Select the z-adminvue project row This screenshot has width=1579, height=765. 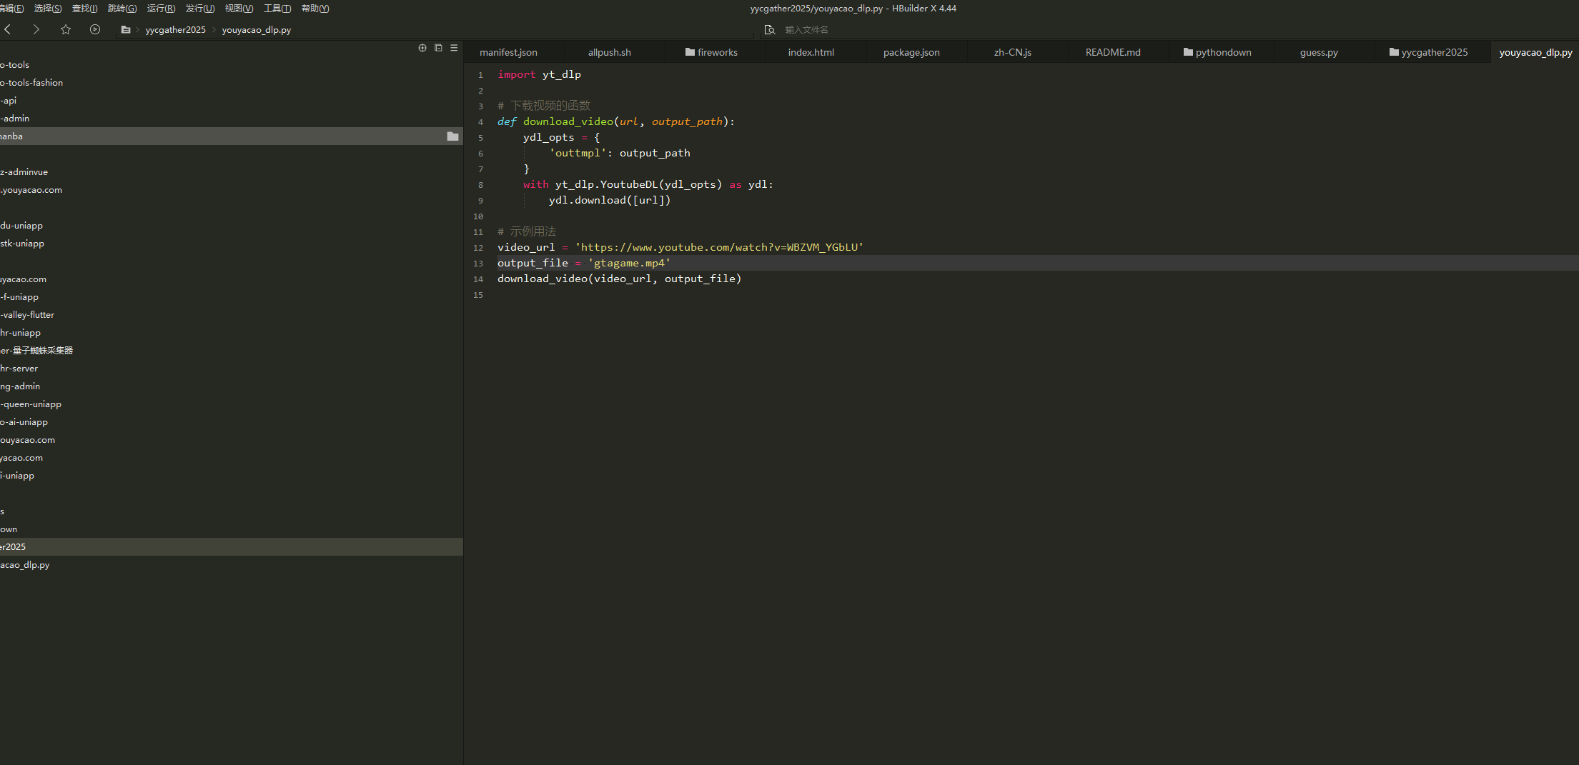coord(232,172)
